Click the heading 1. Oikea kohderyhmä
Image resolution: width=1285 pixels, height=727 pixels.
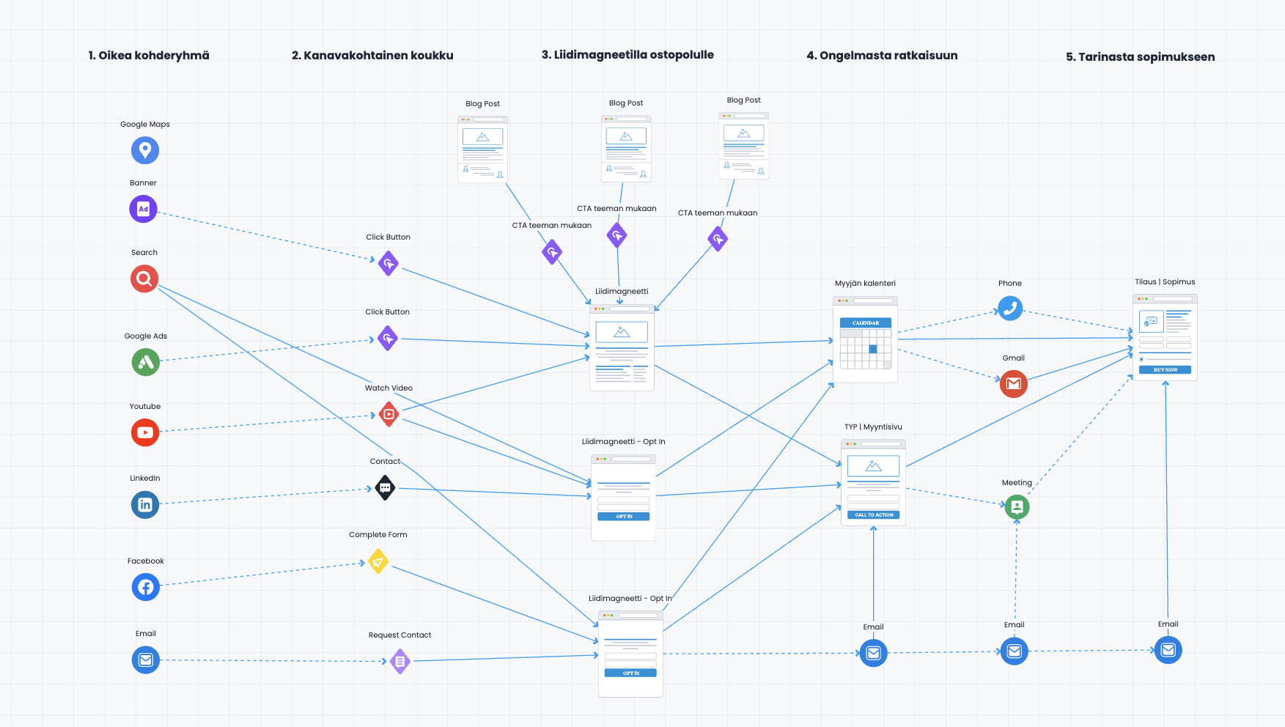[149, 56]
